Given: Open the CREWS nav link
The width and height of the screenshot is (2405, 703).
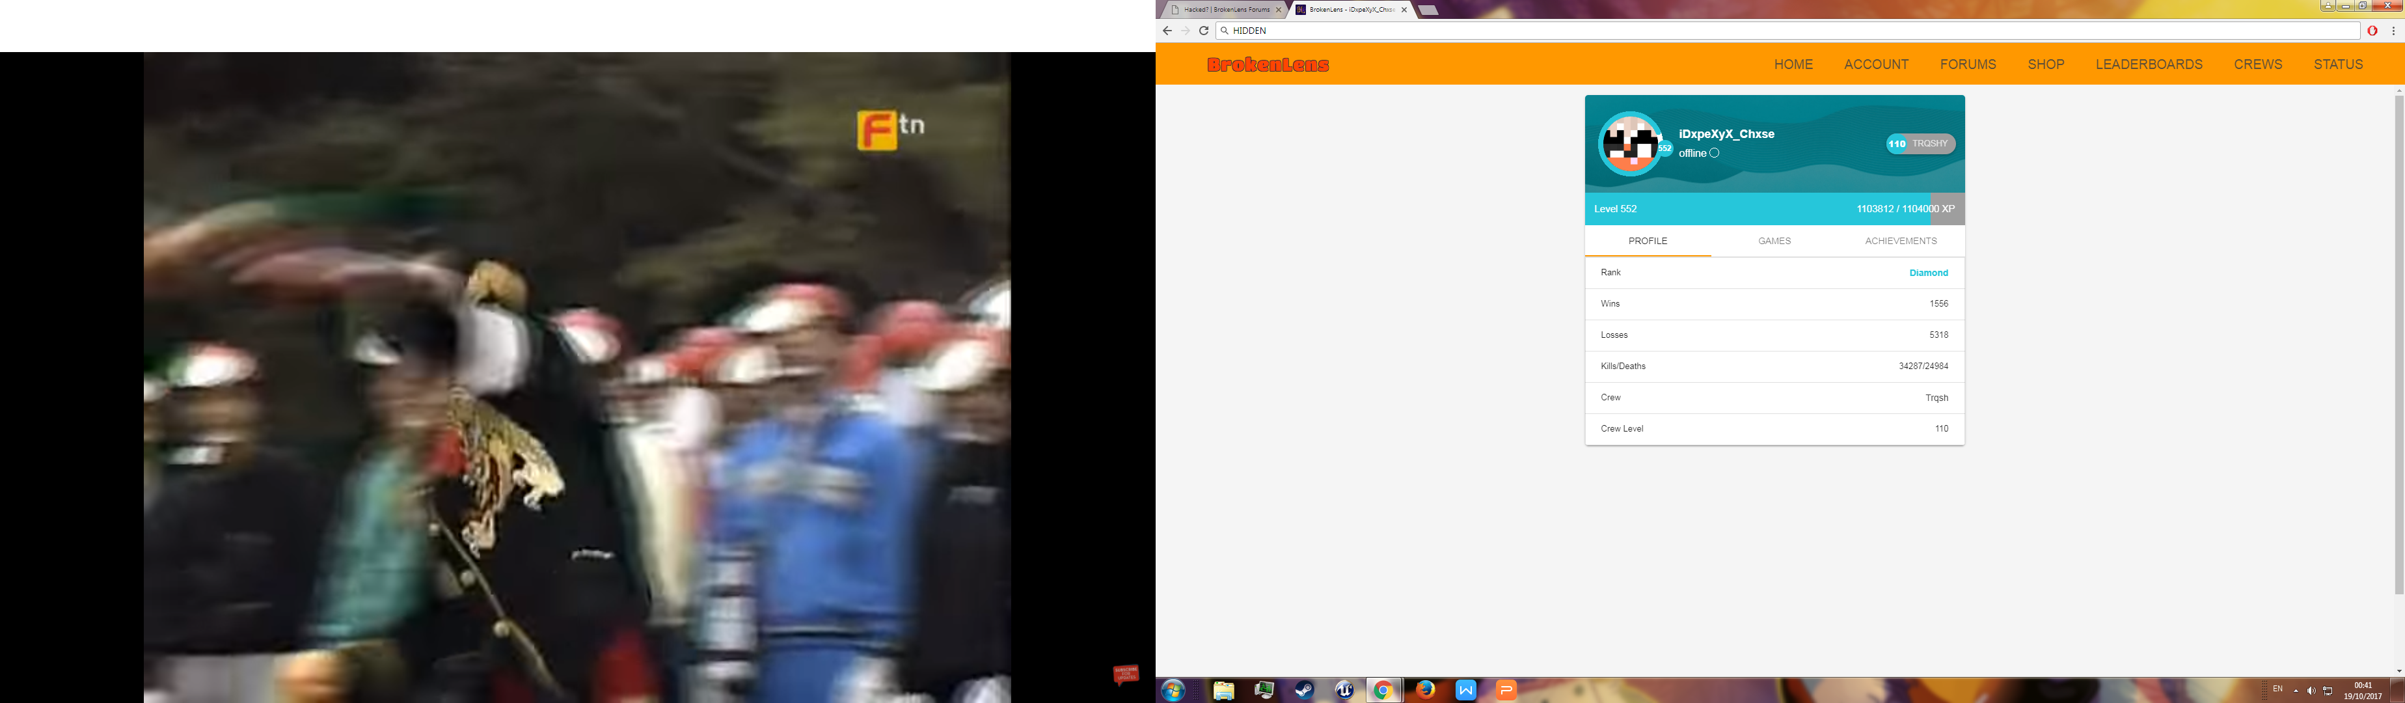Looking at the screenshot, I should [2257, 64].
